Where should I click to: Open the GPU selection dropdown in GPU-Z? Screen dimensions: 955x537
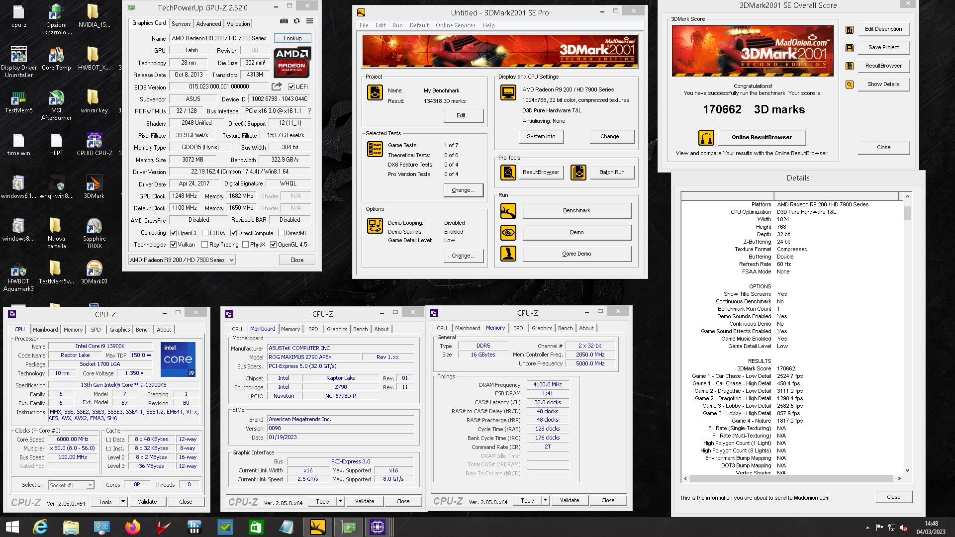click(182, 260)
